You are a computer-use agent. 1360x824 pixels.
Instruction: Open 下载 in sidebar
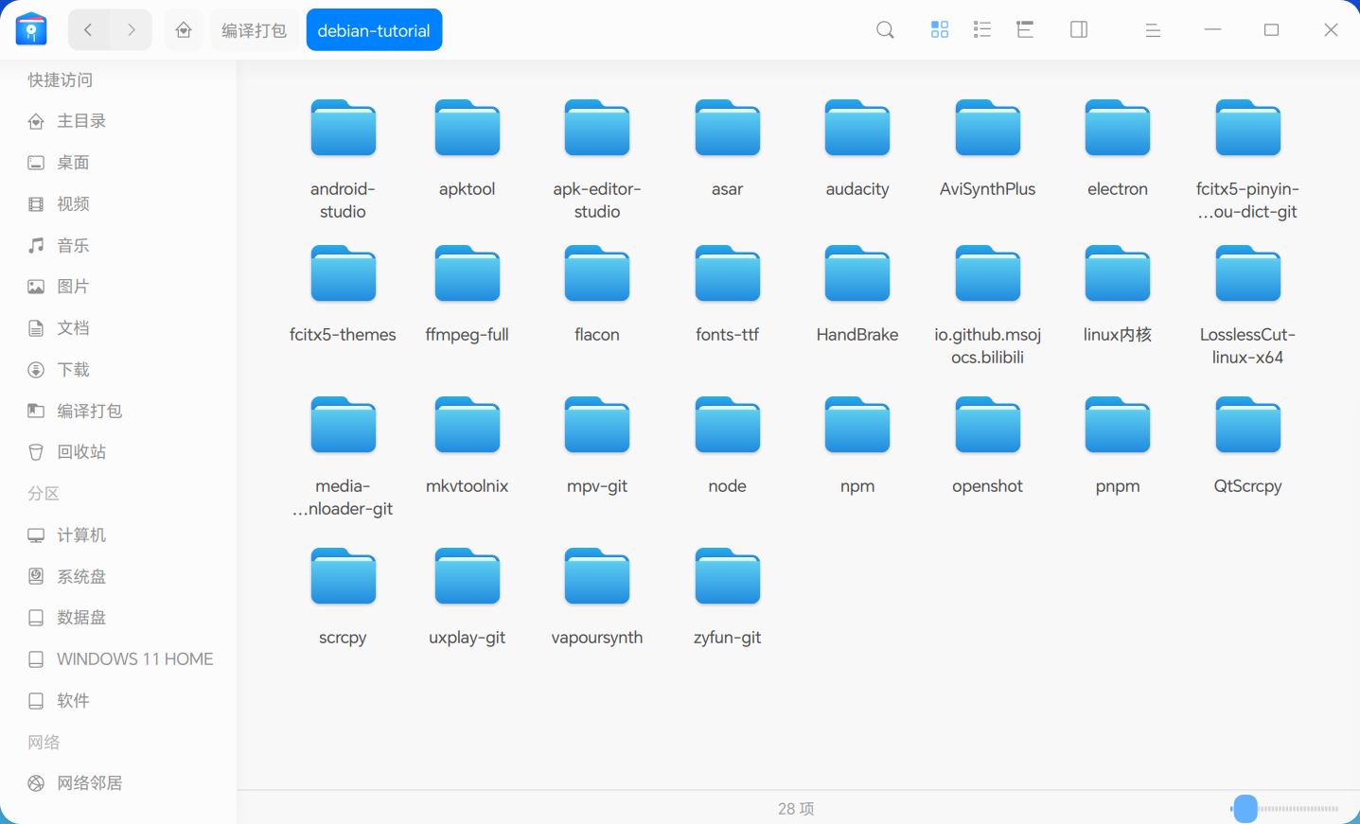pyautogui.click(x=118, y=370)
